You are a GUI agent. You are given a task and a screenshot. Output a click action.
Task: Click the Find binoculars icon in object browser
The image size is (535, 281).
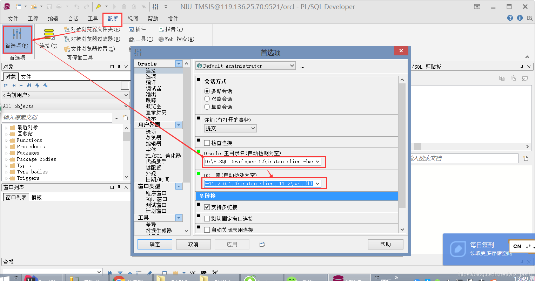click(x=29, y=85)
